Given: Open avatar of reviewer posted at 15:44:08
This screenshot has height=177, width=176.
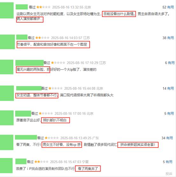Looking at the screenshot, I should (x=7, y=93).
